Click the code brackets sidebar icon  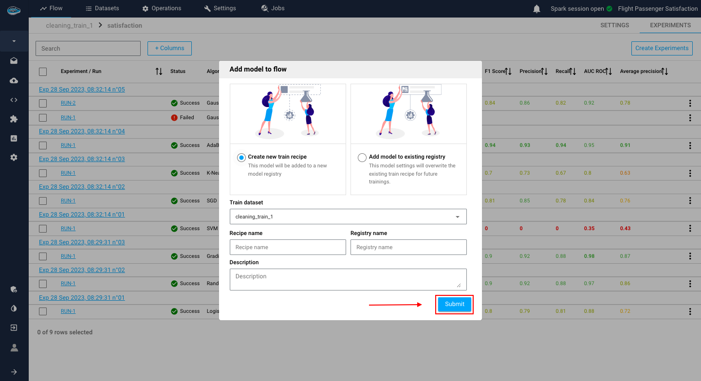tap(14, 100)
